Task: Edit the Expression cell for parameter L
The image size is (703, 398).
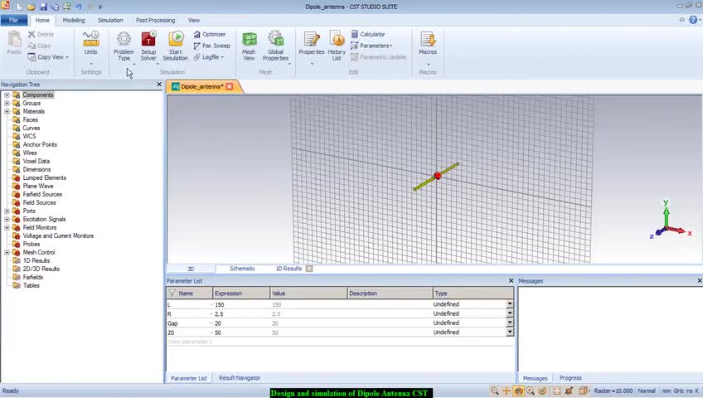Action: tap(241, 304)
